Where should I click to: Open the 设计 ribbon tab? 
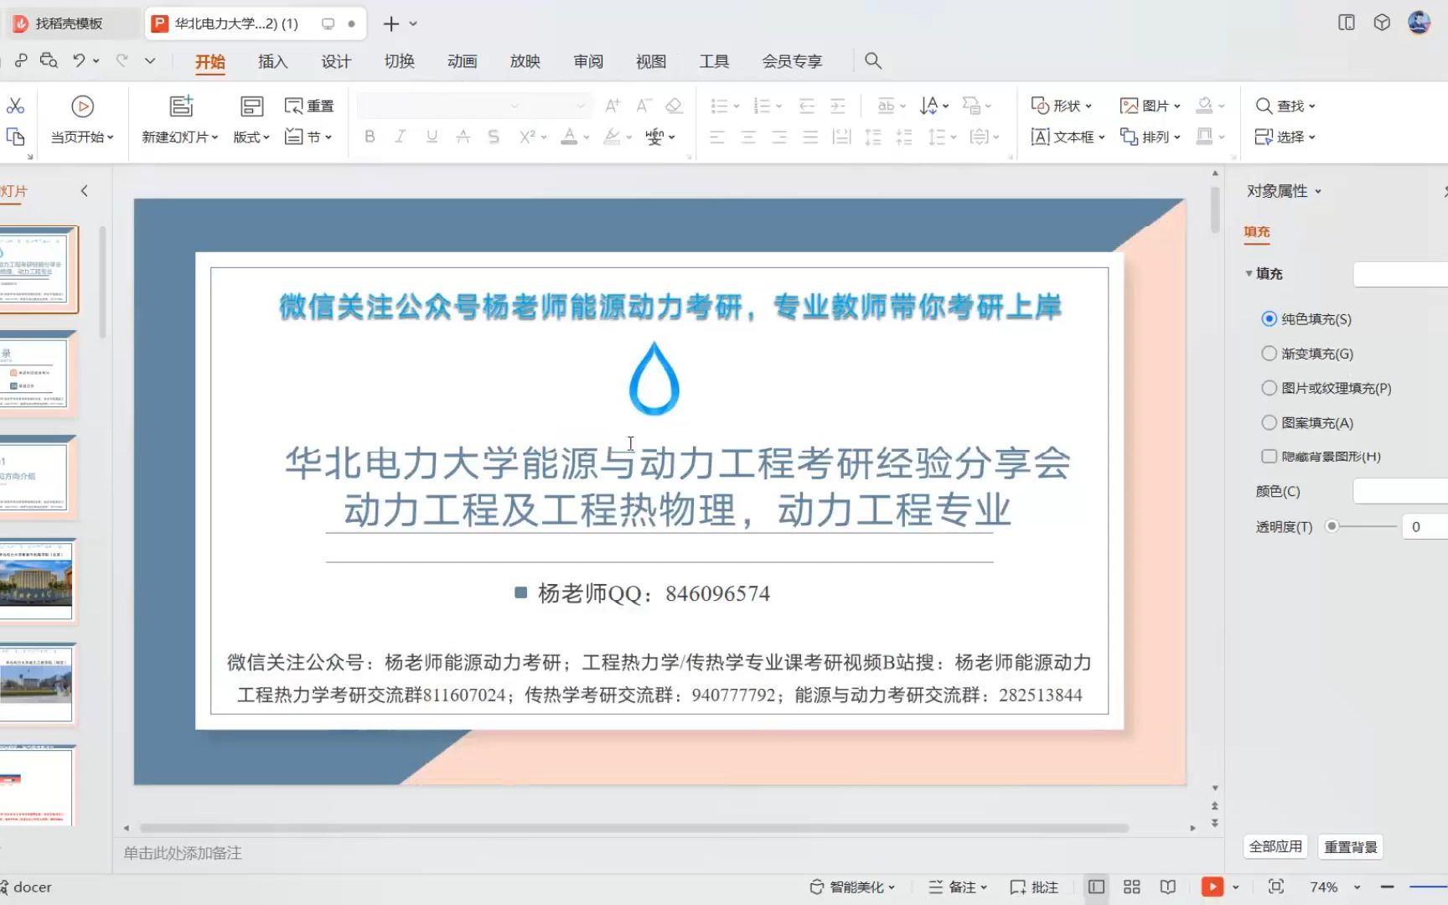pyautogui.click(x=336, y=61)
